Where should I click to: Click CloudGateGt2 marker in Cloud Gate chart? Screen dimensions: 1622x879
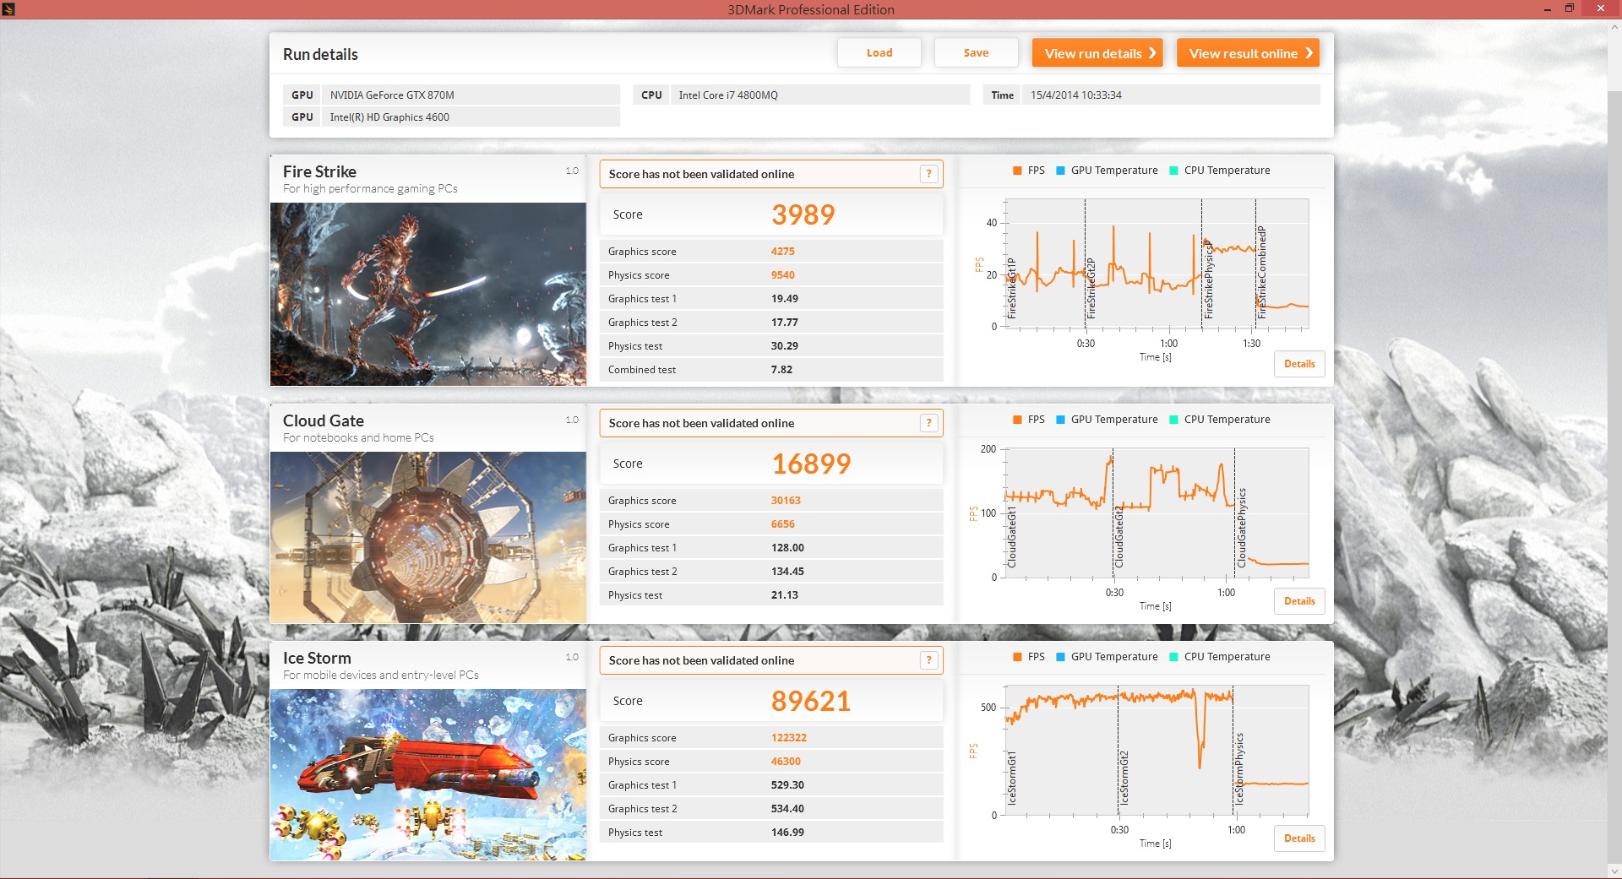(1119, 537)
